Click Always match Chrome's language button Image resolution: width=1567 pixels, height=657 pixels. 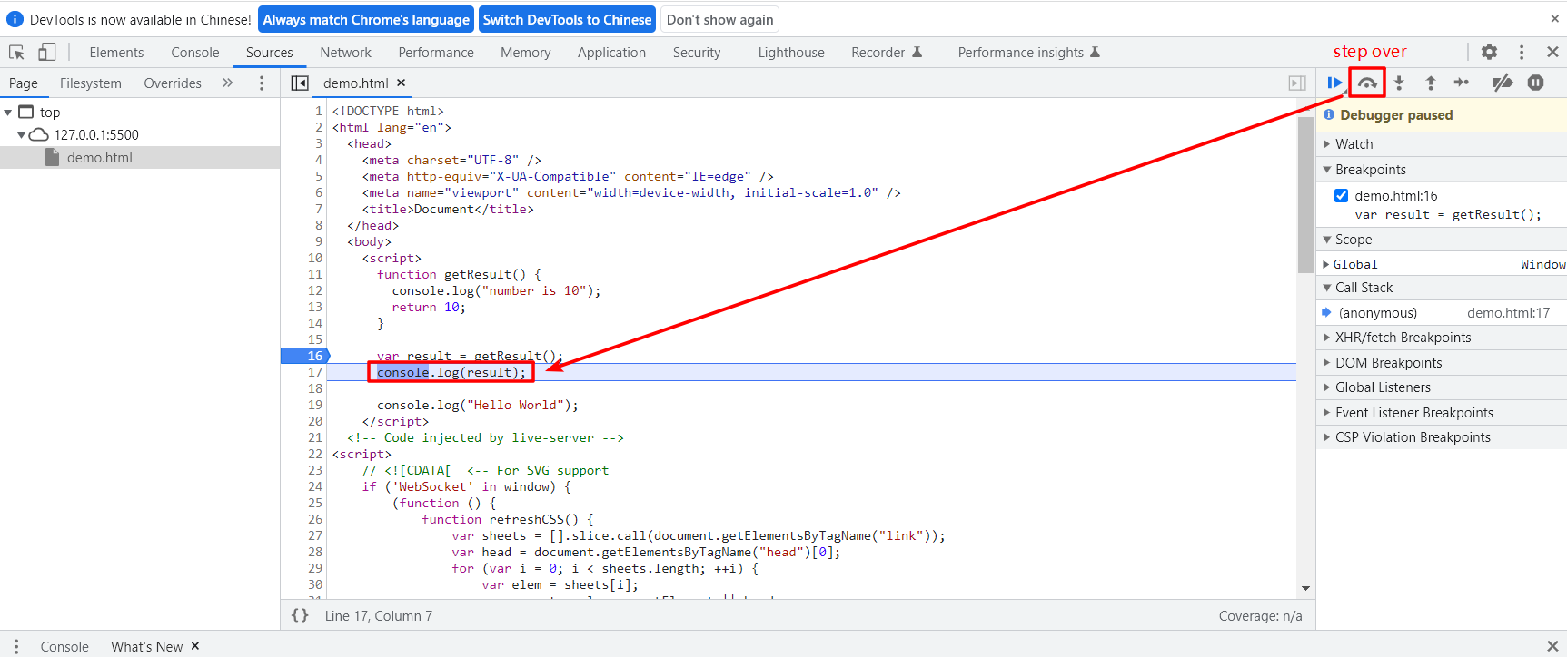click(366, 19)
